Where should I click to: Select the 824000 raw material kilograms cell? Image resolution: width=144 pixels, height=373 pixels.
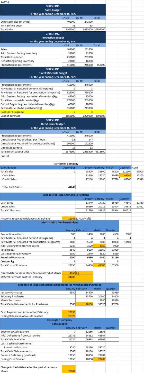tap(71, 92)
